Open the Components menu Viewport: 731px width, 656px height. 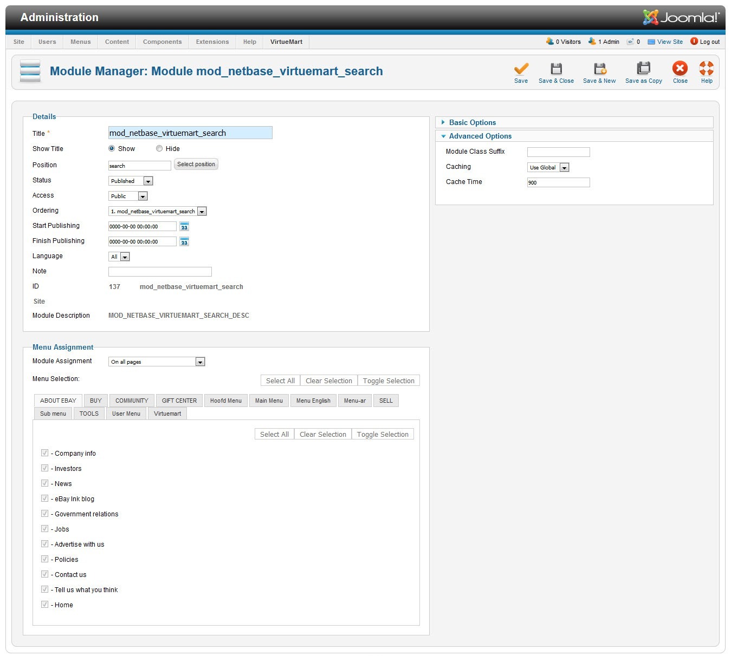[x=163, y=42]
